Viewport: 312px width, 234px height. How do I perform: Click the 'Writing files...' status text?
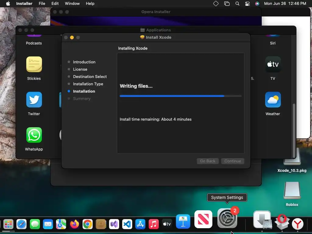click(136, 86)
